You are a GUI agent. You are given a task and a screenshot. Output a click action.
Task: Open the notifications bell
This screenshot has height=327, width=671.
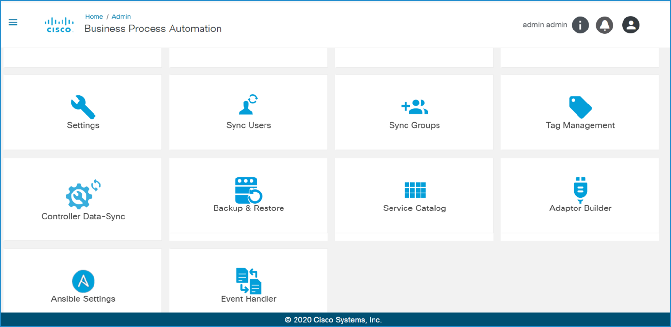[x=605, y=25]
